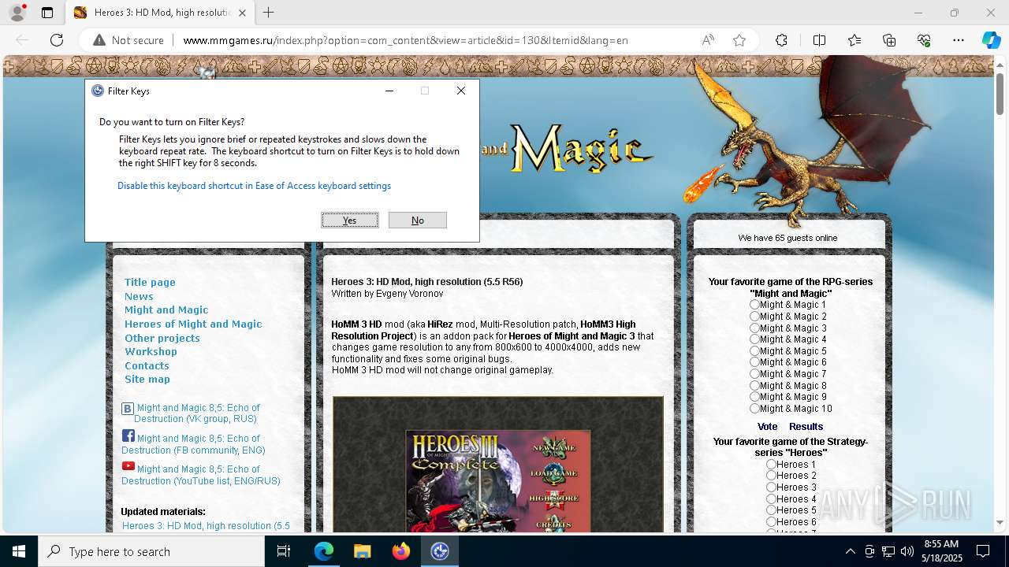
Task: Open the Collections icon
Action: (889, 40)
